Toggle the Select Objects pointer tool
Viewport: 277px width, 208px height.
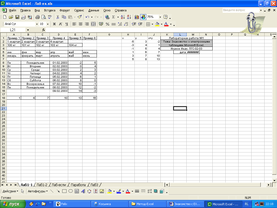(x=22, y=191)
